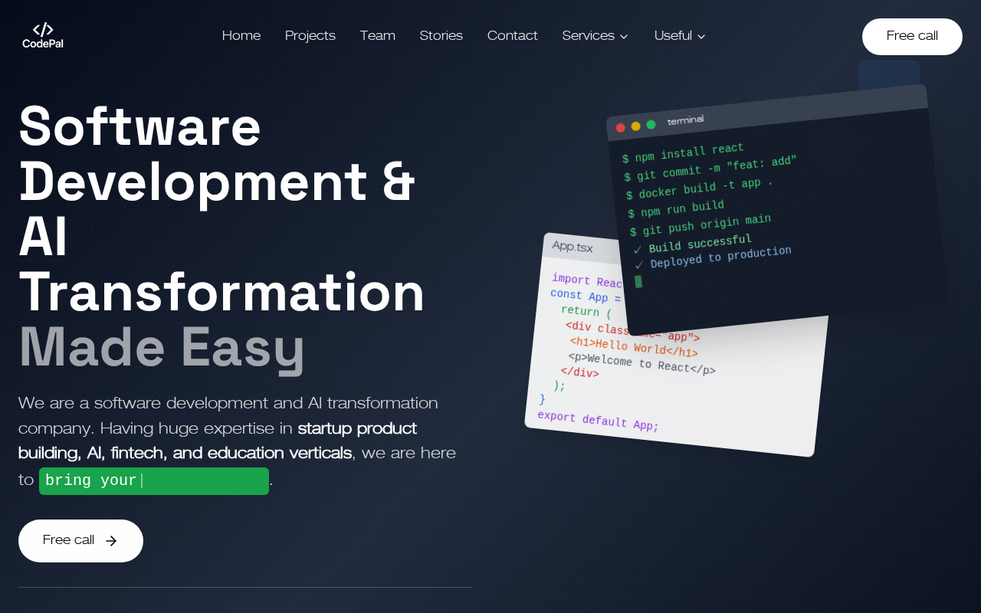This screenshot has height=613, width=981.
Task: Click the arrow icon in hero Free call button
Action: coord(111,541)
